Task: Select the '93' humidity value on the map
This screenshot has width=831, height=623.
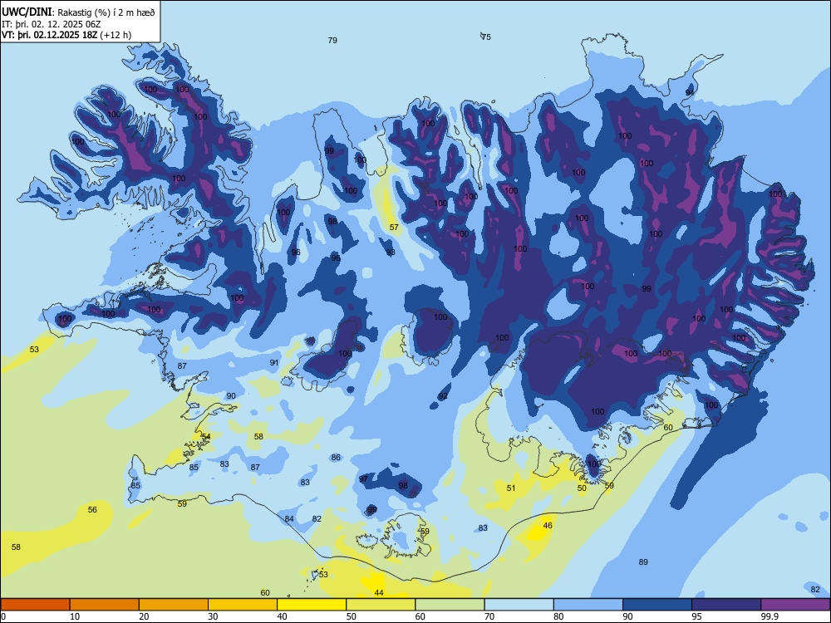Action: point(390,253)
